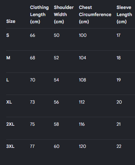Click the XL size row label

click(9, 102)
